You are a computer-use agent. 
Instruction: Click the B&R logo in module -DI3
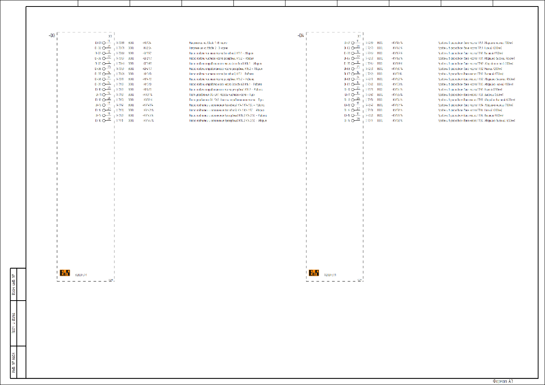[x=65, y=273]
